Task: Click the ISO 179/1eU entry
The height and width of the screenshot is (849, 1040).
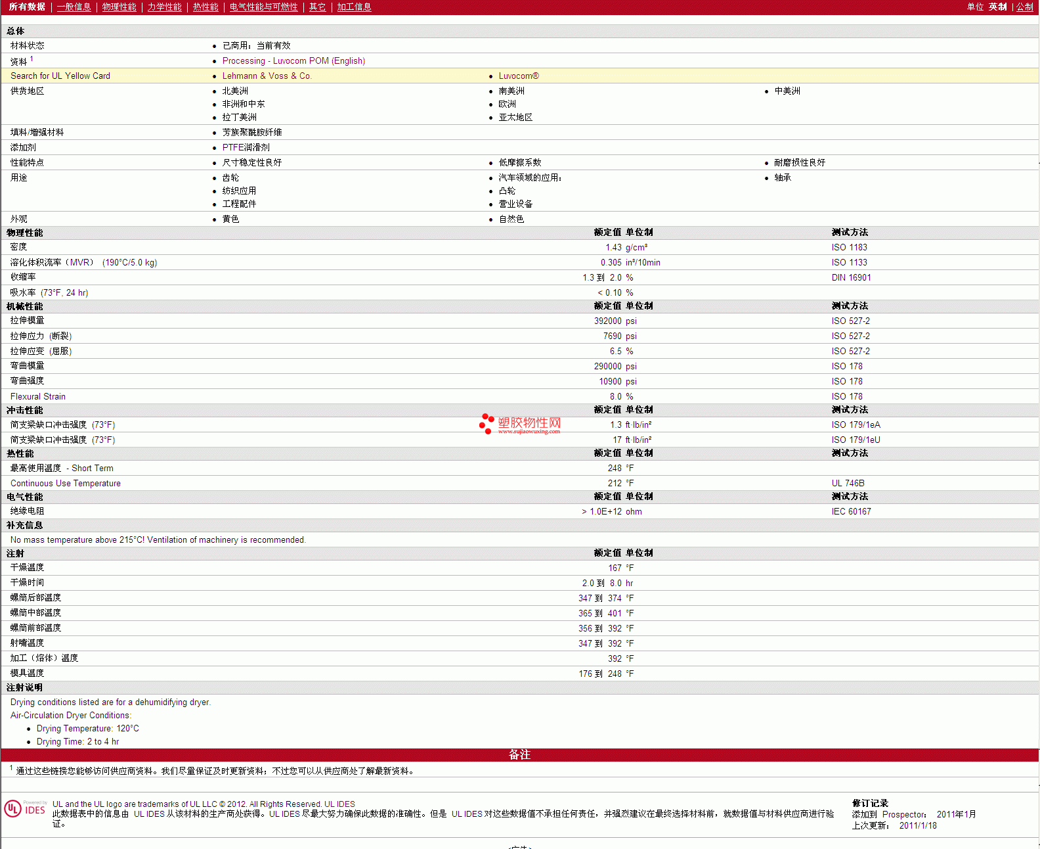Action: pyautogui.click(x=856, y=440)
